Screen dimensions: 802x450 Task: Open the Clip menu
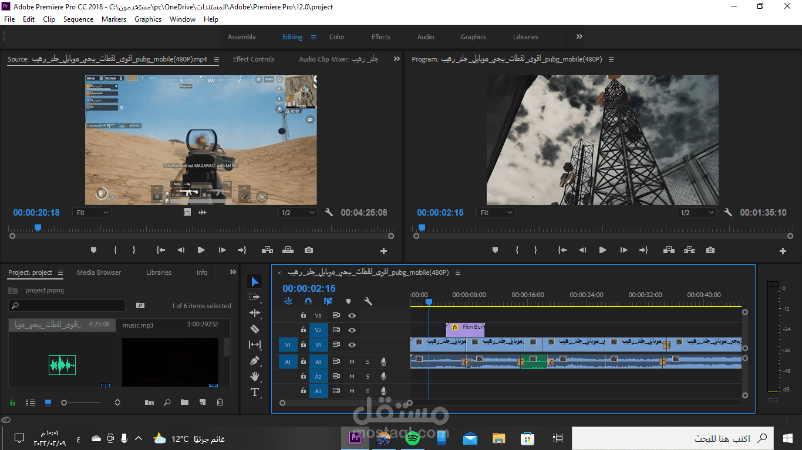(x=49, y=19)
